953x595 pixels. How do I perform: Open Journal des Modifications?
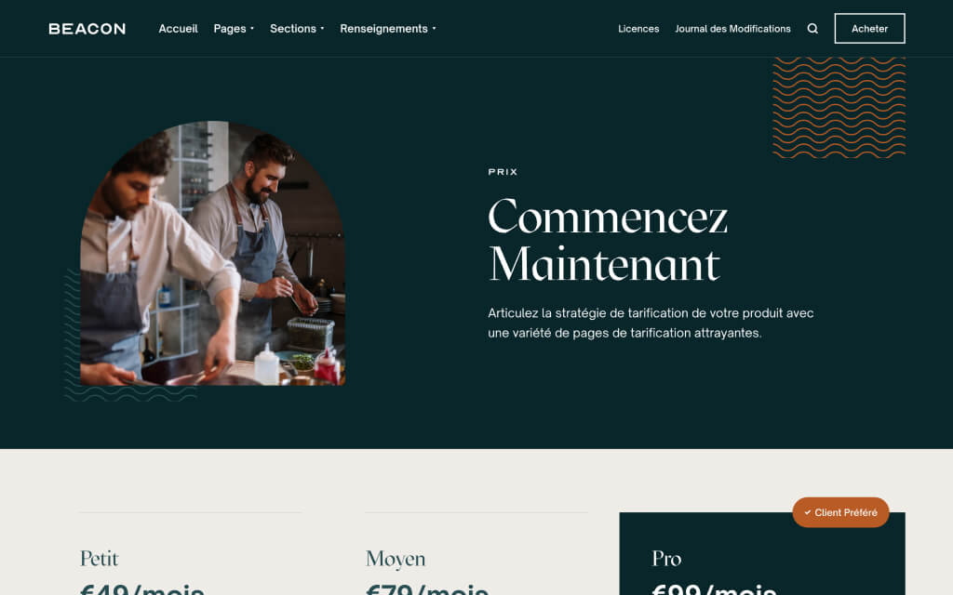click(x=732, y=29)
